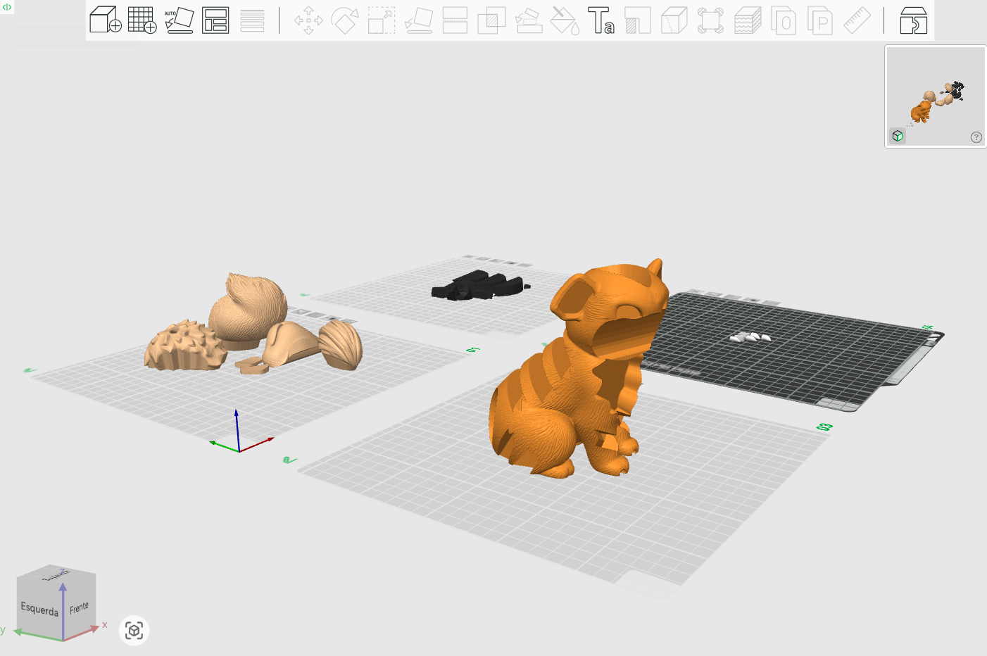Select the black model on the rear plate
The height and width of the screenshot is (656, 987).
tap(481, 285)
